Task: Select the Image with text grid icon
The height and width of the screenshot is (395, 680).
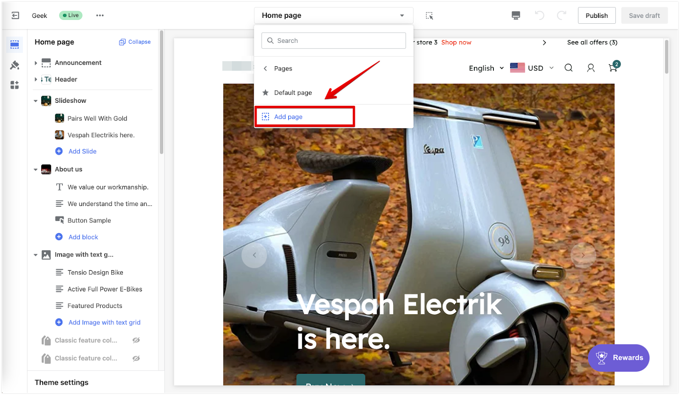Action: coord(46,255)
